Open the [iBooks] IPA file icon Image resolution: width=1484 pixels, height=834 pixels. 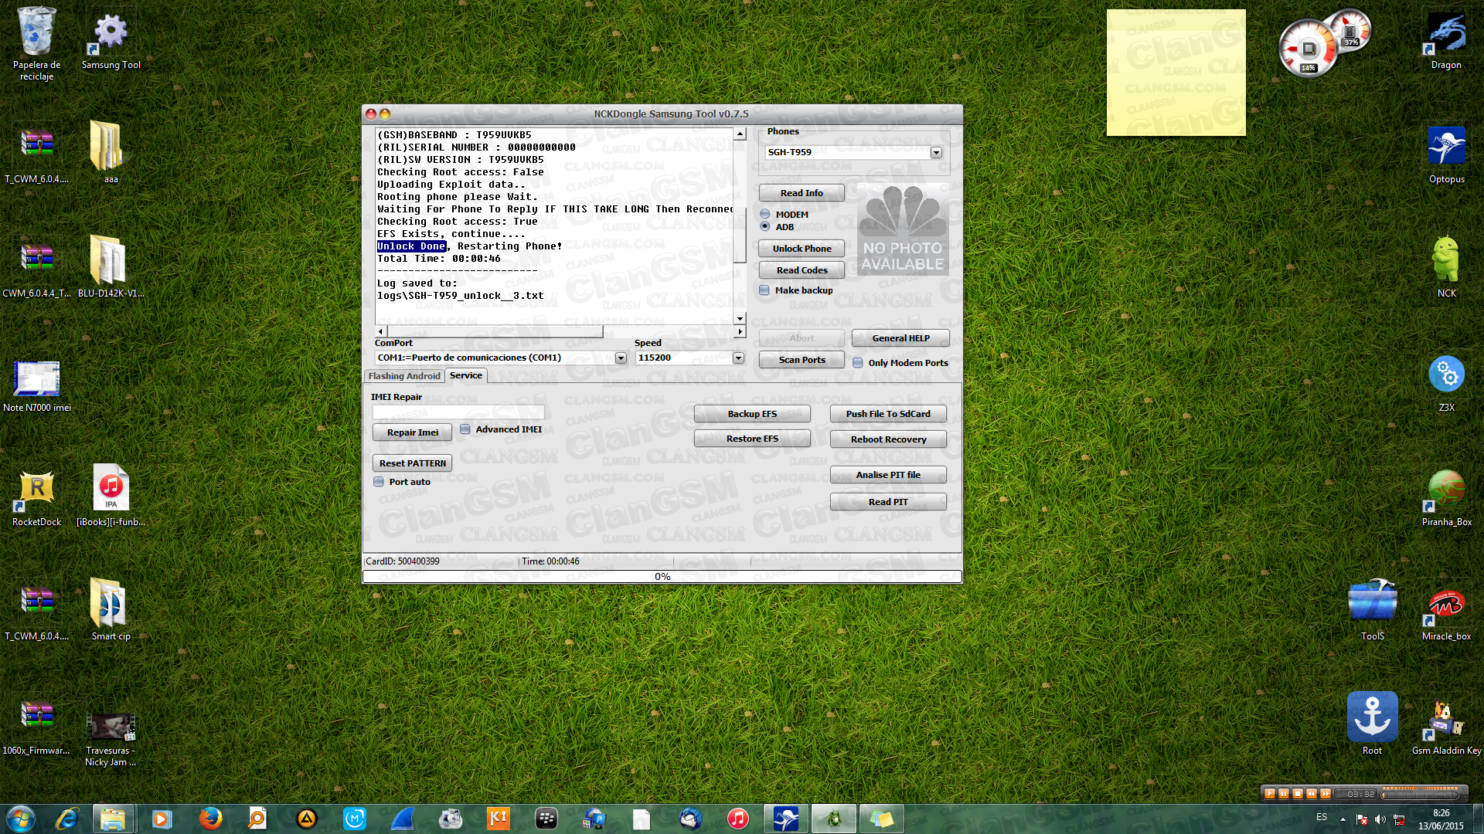(x=111, y=496)
